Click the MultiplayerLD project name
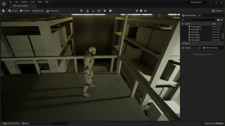Screen dimensions: 225x126 196,2
